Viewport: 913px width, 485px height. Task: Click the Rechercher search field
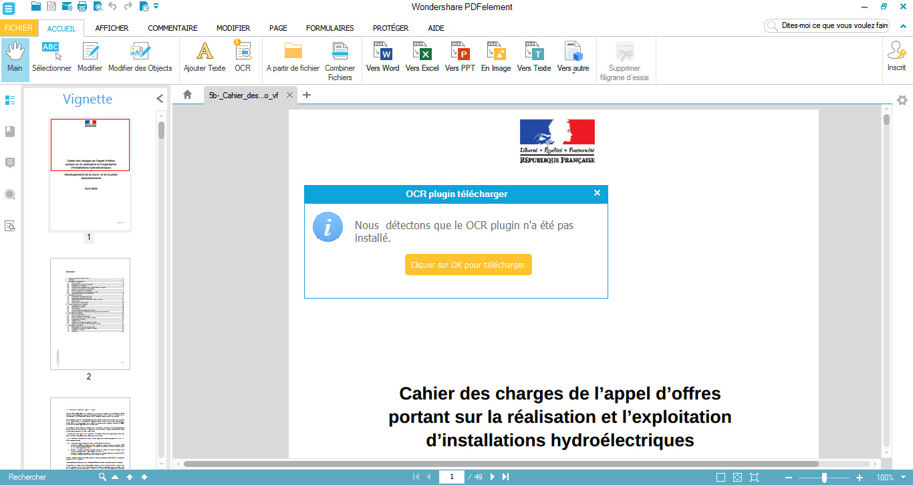[50, 477]
